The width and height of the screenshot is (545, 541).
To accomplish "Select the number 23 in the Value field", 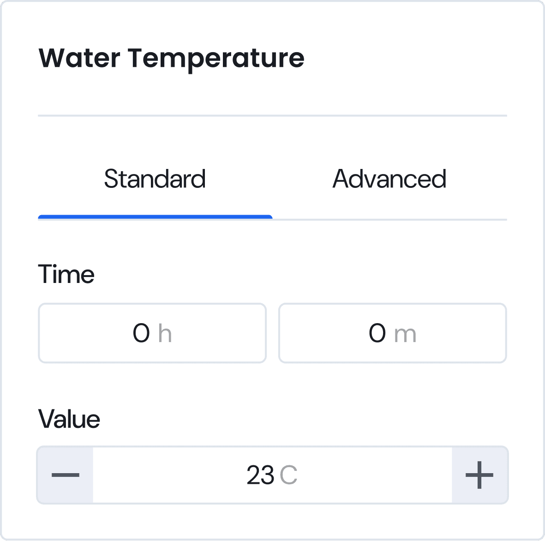I will (260, 475).
